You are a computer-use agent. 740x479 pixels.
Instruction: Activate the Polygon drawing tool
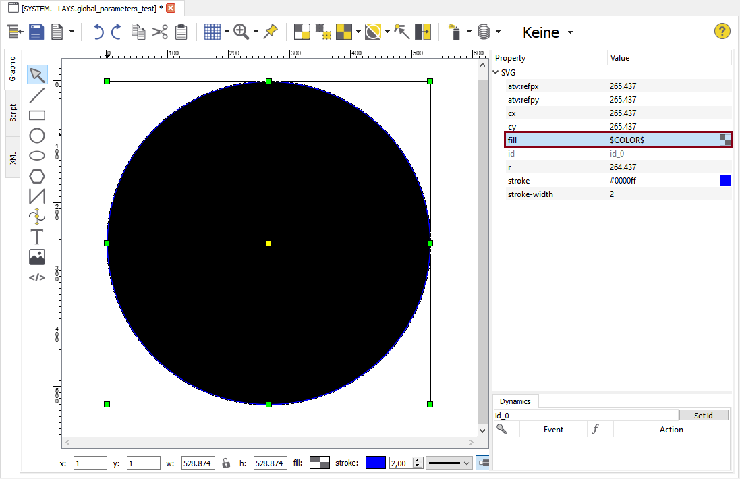(x=37, y=176)
